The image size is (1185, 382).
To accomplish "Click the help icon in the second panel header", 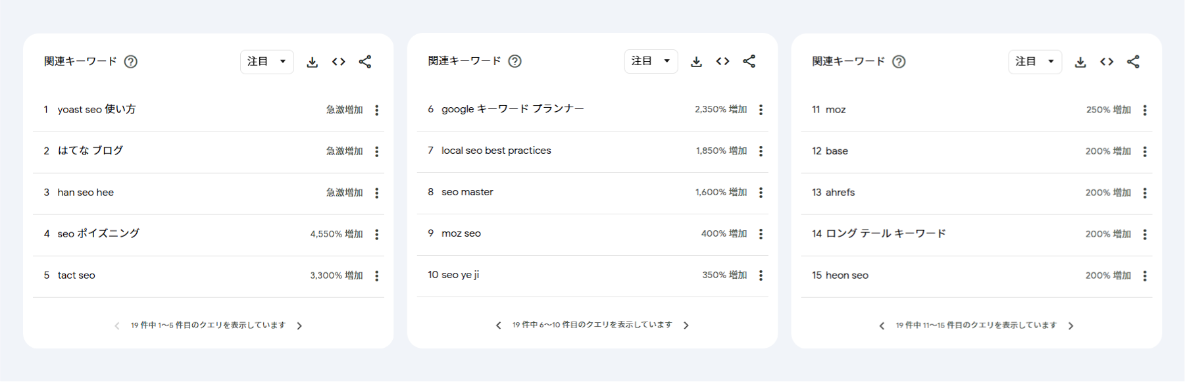I will (516, 61).
